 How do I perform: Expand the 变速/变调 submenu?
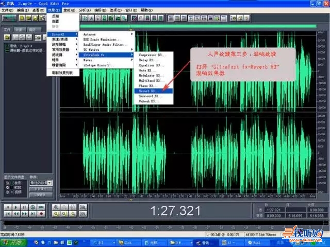coord(63,39)
